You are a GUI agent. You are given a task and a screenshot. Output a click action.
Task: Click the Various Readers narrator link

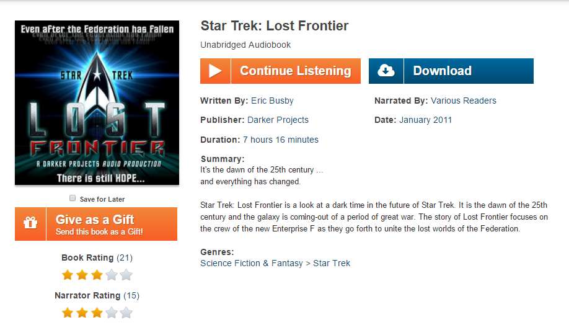tap(463, 101)
